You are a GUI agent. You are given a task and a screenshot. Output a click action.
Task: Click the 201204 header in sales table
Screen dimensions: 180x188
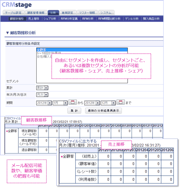coord(142,150)
